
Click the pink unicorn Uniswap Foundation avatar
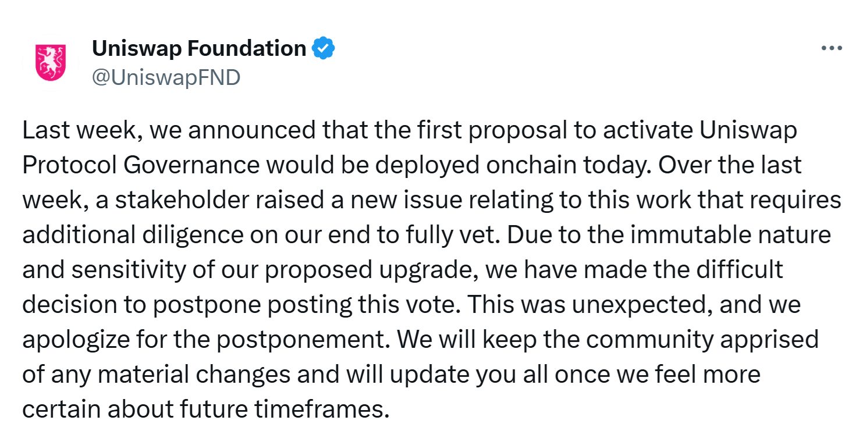(x=51, y=62)
